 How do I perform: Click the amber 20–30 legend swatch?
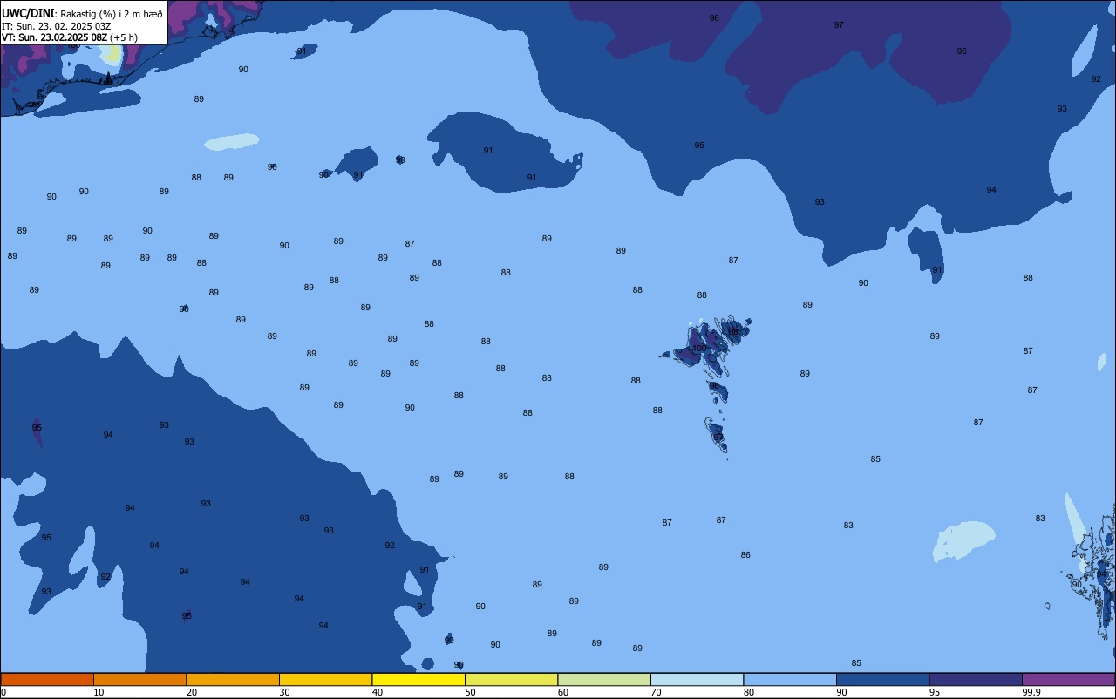point(233,679)
